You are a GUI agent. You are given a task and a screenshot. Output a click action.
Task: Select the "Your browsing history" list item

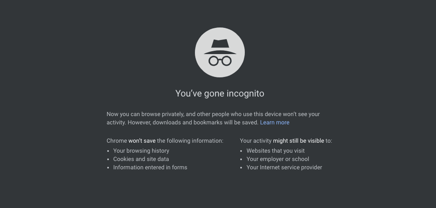point(141,151)
